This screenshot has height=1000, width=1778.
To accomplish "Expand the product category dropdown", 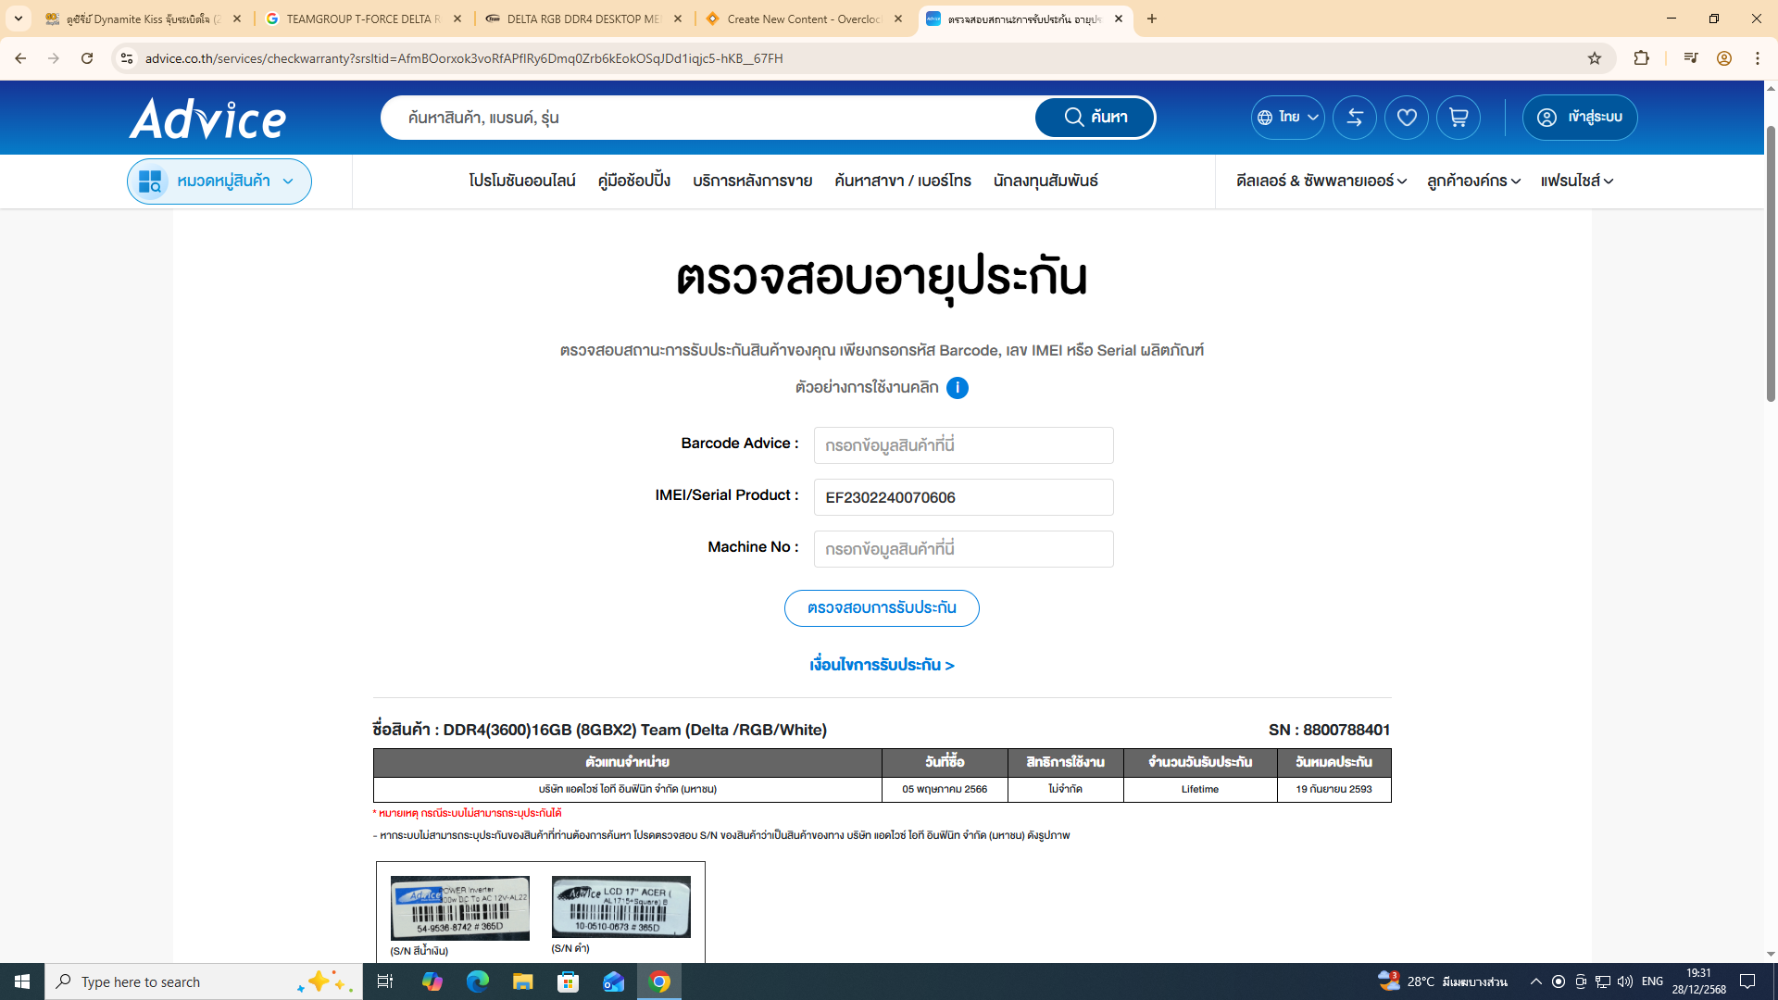I will (219, 181).
